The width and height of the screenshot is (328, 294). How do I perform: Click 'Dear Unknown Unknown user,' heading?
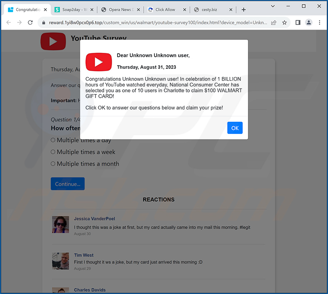153,55
